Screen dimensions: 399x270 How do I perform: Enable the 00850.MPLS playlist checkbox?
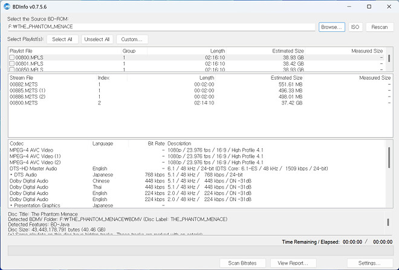tap(12, 69)
